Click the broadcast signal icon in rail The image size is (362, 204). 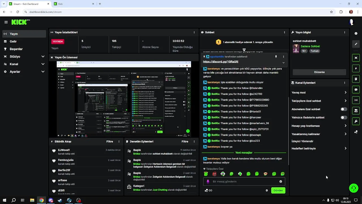pos(356,100)
